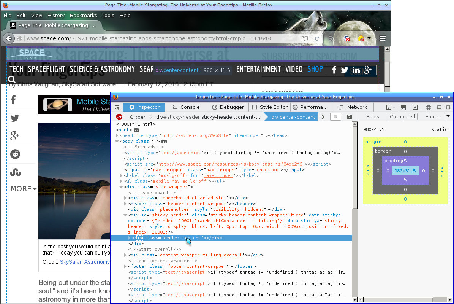Click the content box 980×31.5 region
Viewport: 454px width, 304px height.
(x=405, y=171)
